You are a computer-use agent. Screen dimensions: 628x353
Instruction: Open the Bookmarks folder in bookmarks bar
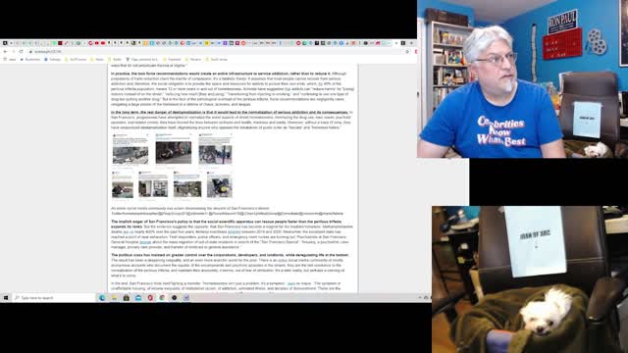coord(30,59)
